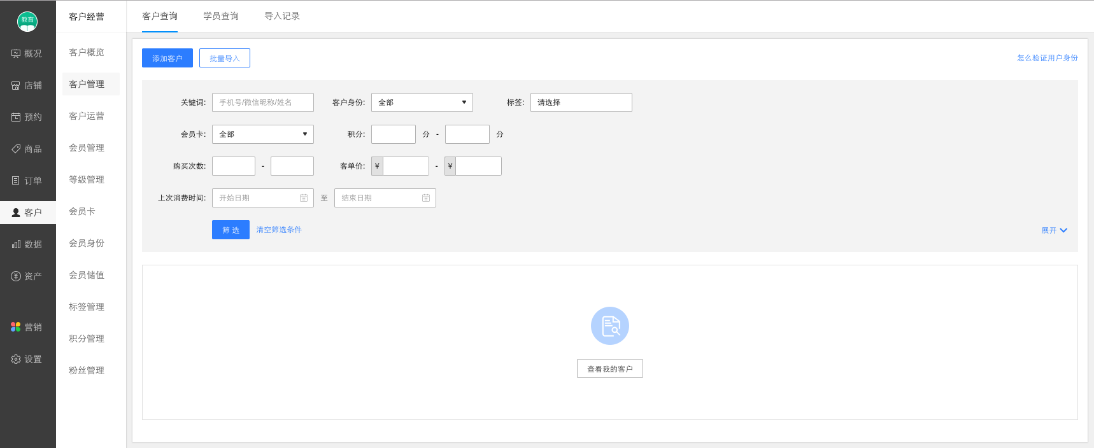Open 会员储值 in the submenu
Viewport: 1094px width, 448px height.
[x=87, y=275]
